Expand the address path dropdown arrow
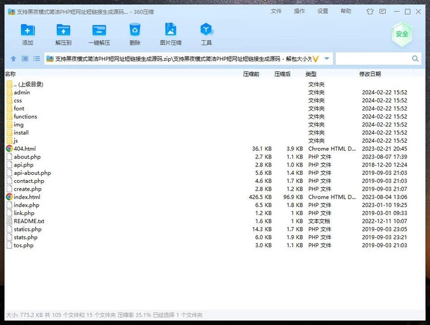 (x=327, y=58)
